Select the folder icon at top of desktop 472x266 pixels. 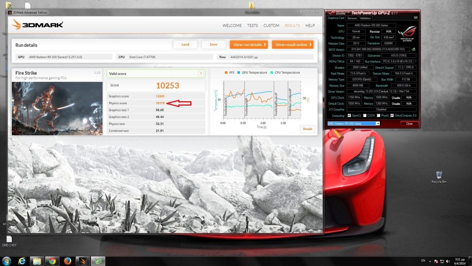pos(251,5)
